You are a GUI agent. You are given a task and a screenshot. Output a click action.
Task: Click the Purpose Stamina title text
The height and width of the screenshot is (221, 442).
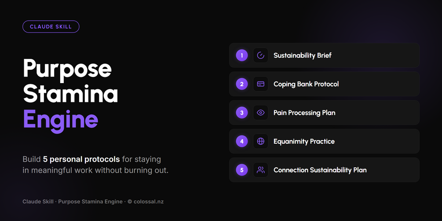coord(70,81)
